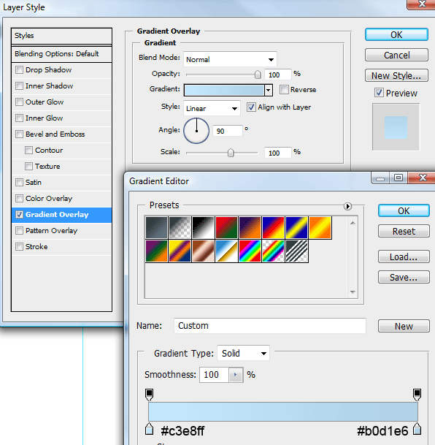Screen dimensions: 435x445
Task: Pick the Violet, Orange gradient preset
Action: (250, 227)
